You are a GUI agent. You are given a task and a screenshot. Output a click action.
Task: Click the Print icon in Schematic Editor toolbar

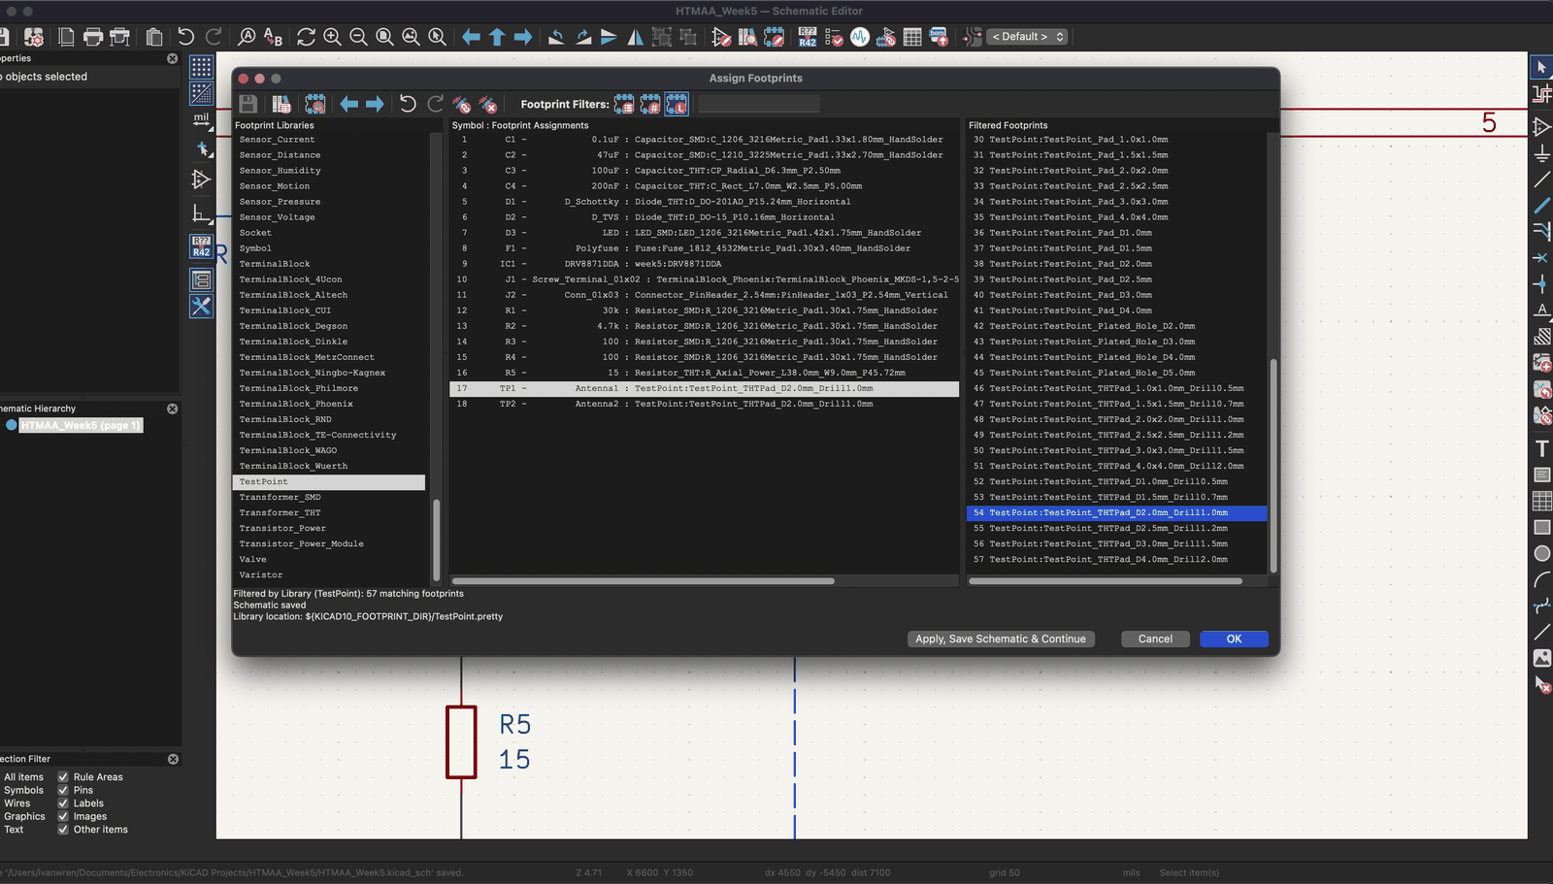93,37
